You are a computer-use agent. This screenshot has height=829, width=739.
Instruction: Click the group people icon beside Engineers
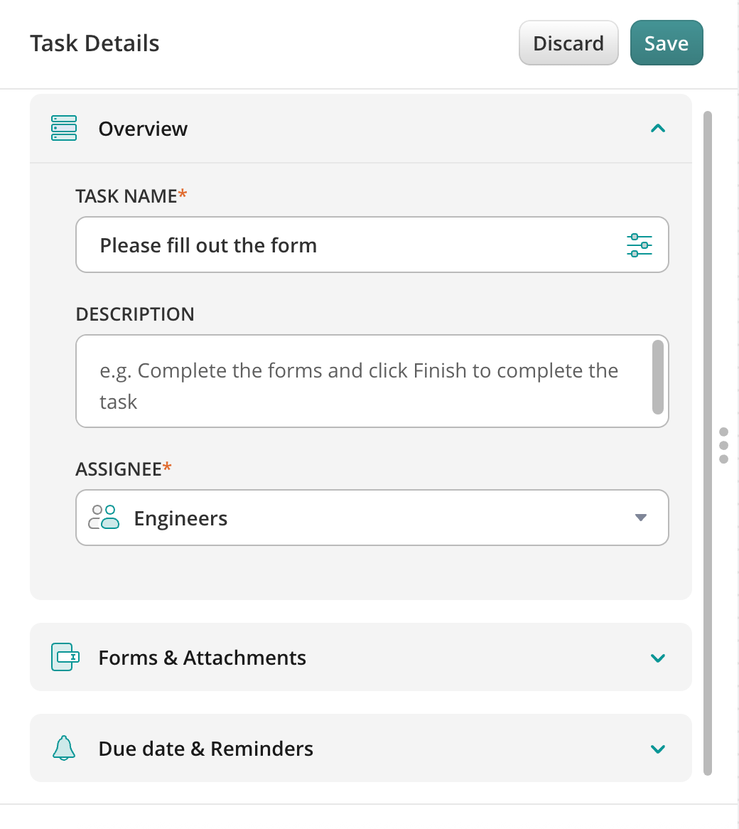104,518
